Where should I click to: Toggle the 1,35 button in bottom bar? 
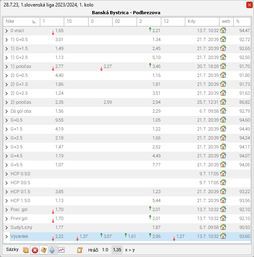pyautogui.click(x=117, y=250)
